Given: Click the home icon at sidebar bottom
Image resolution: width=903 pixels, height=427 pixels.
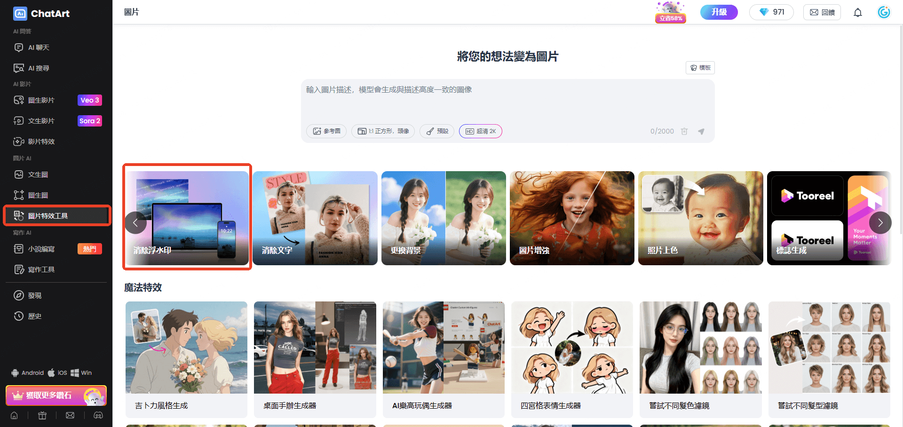Looking at the screenshot, I should (14, 415).
